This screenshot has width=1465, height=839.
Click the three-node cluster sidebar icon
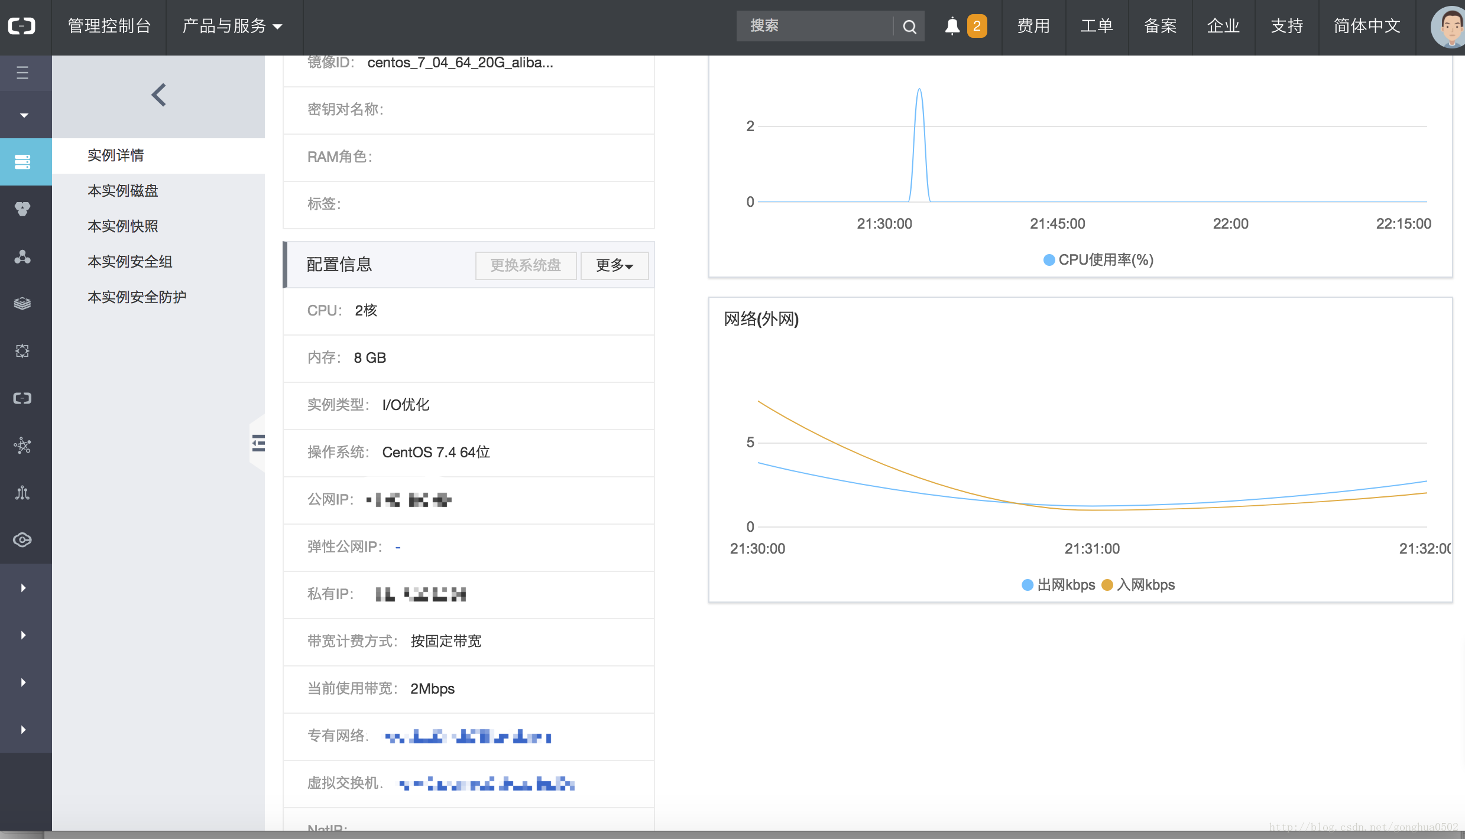pyautogui.click(x=22, y=256)
